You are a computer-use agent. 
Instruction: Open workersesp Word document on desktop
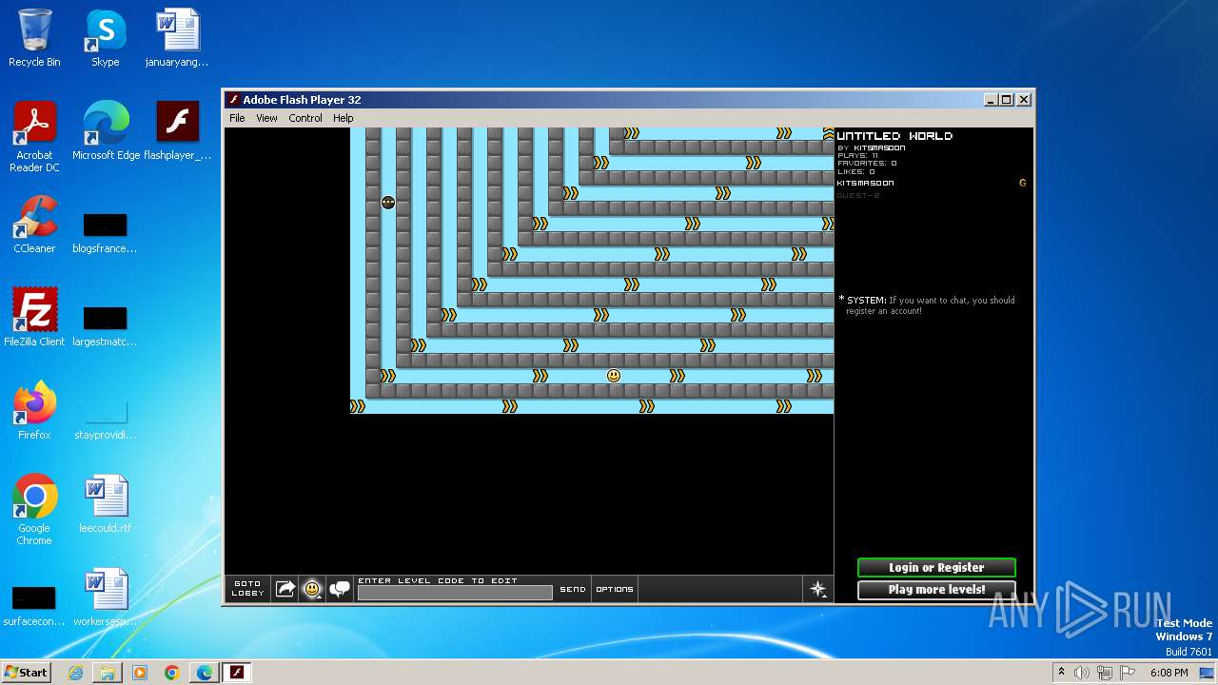pyautogui.click(x=106, y=597)
